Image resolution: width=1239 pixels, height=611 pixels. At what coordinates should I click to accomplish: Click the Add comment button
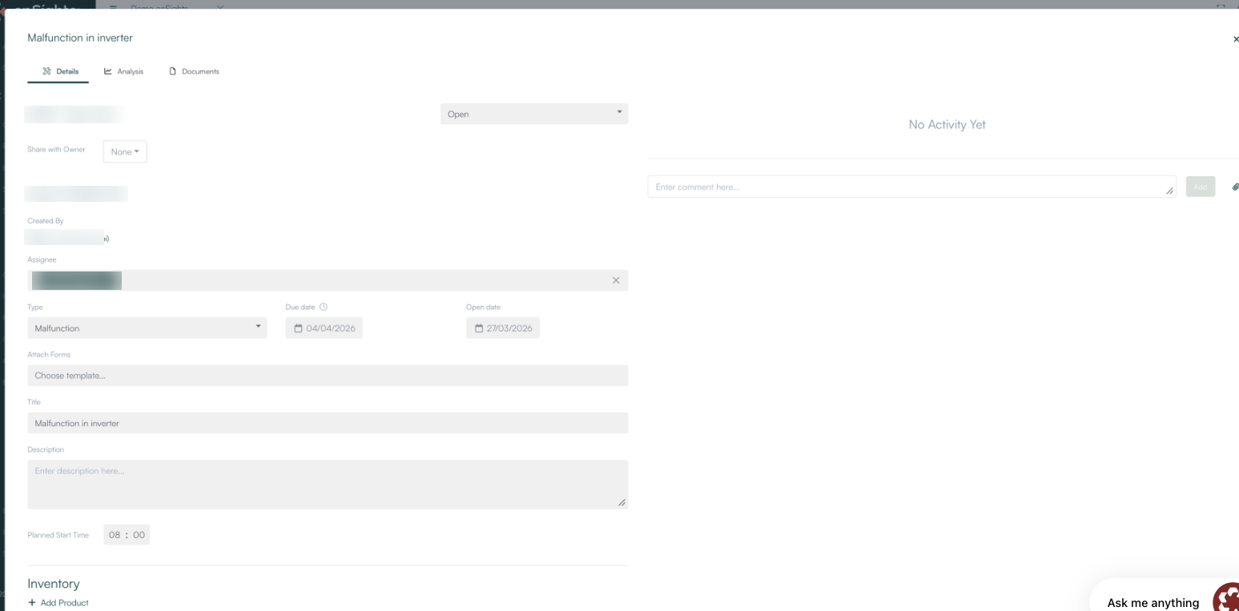click(x=1201, y=187)
